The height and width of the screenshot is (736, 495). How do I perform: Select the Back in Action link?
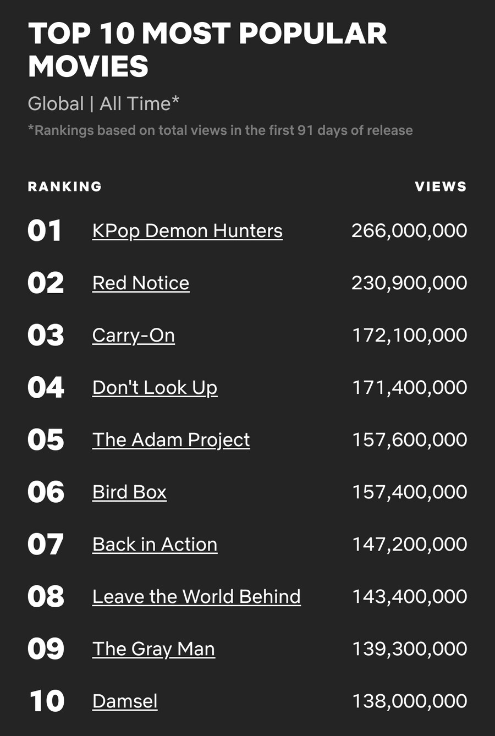click(x=155, y=544)
